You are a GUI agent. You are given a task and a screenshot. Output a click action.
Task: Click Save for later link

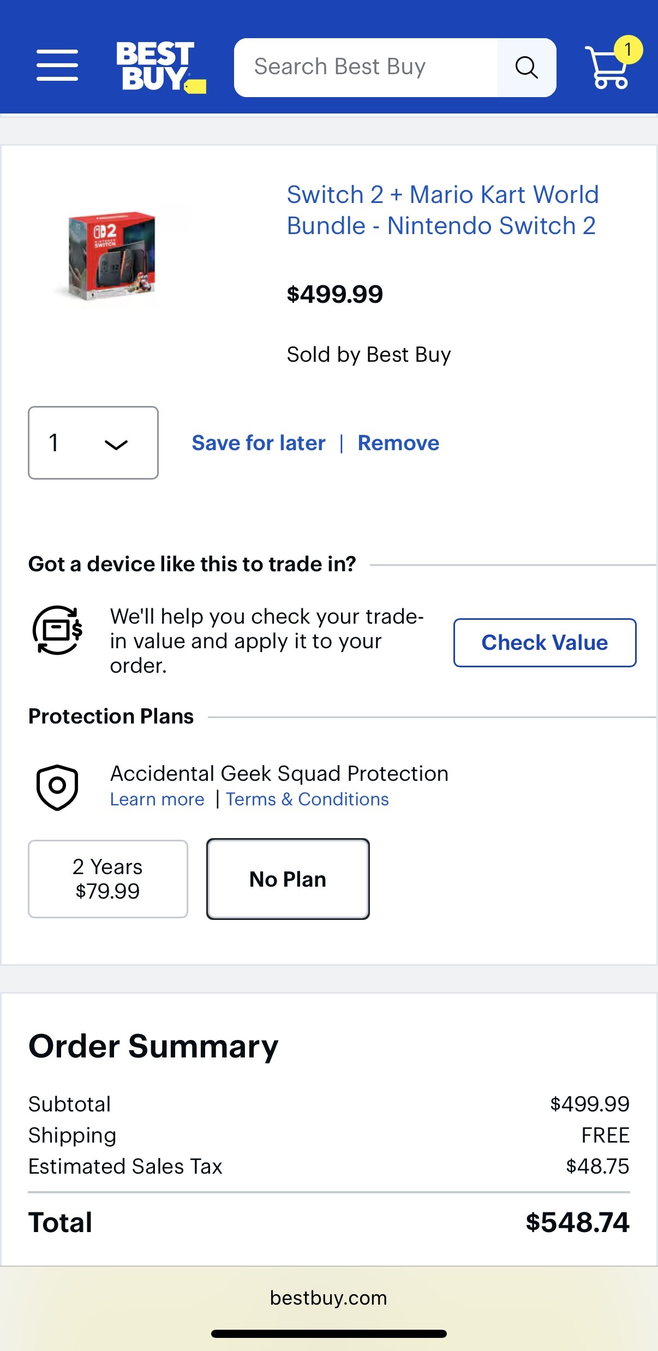click(x=258, y=443)
